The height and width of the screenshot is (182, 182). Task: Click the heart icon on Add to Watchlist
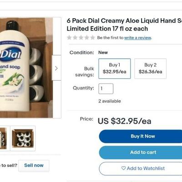[123, 168]
